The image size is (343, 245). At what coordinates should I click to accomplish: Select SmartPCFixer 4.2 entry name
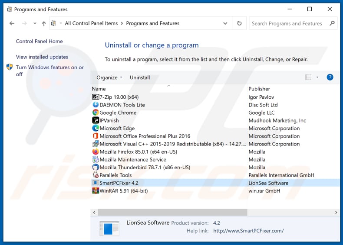(119, 183)
